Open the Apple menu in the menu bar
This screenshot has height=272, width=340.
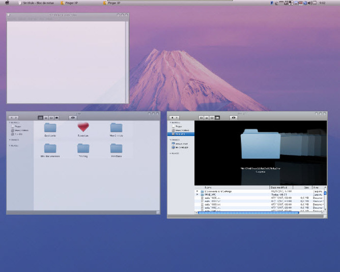[x=7, y=3]
